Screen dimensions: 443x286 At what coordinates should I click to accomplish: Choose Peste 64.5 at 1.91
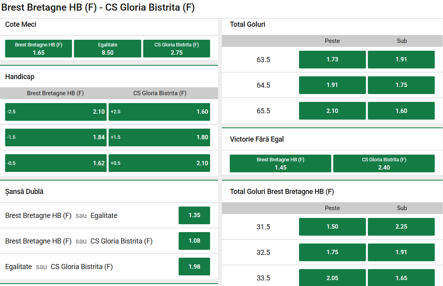coord(332,85)
